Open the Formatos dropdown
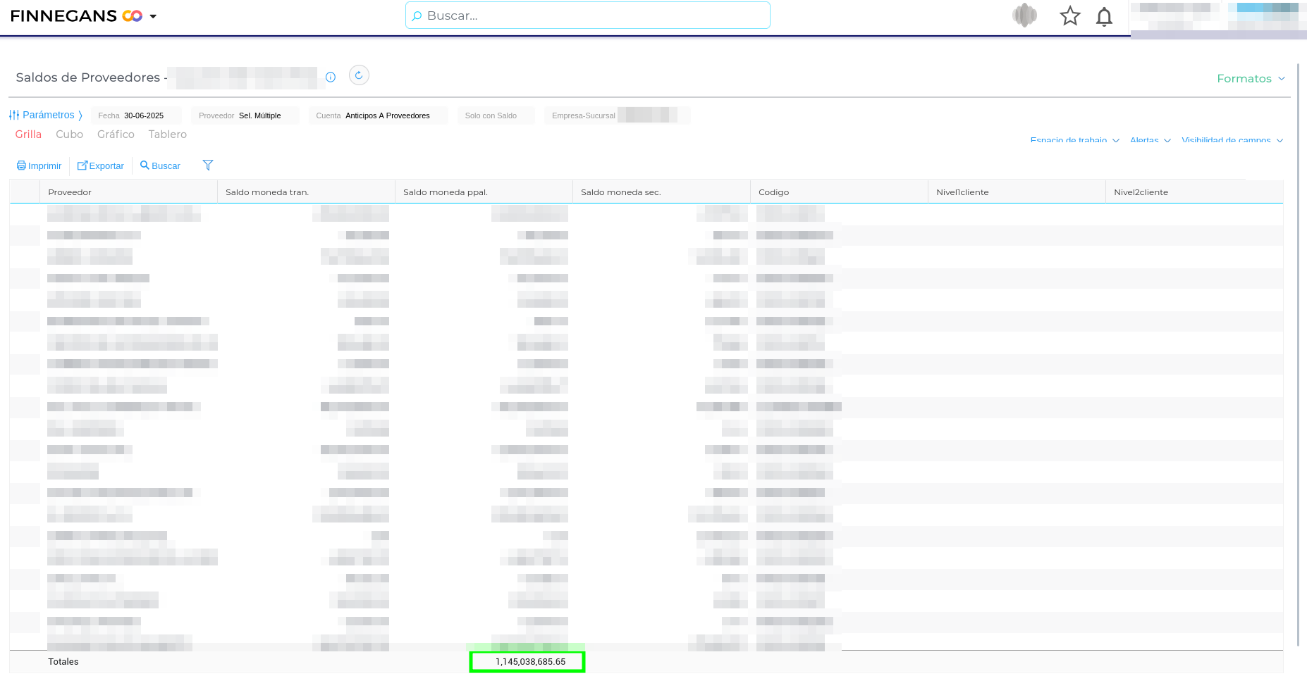 [1250, 79]
